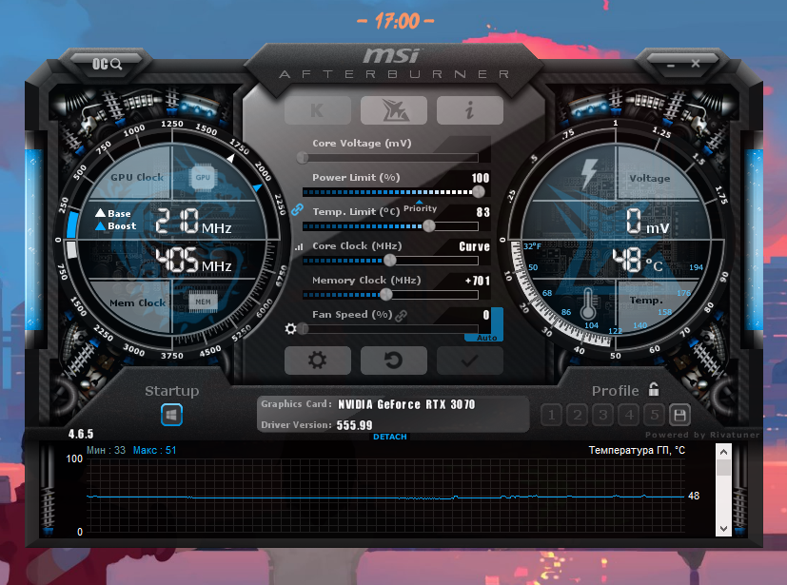The height and width of the screenshot is (585, 787).
Task: Click the Fan Speed value 0
Action: pos(486,315)
